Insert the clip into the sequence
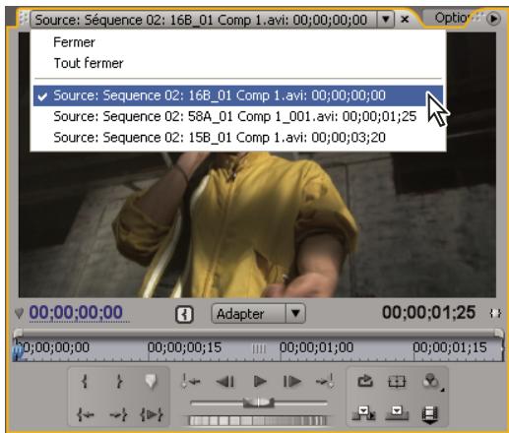509x433 pixels. pyautogui.click(x=363, y=413)
